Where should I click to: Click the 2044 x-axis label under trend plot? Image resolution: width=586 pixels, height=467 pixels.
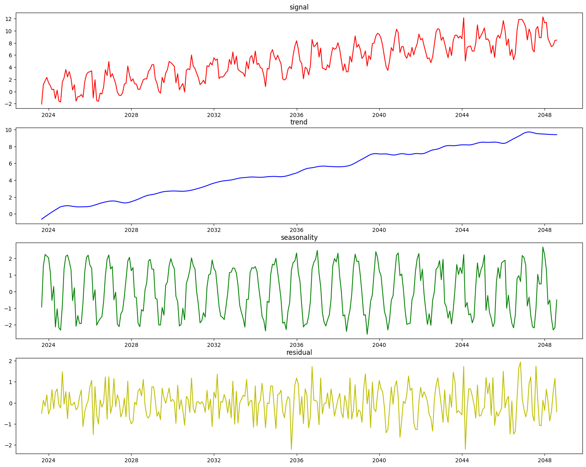462,230
